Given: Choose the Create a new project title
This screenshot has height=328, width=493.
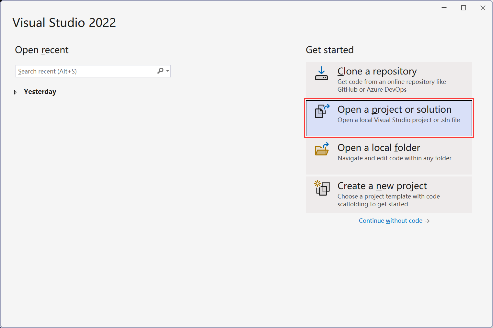Looking at the screenshot, I should 382,186.
